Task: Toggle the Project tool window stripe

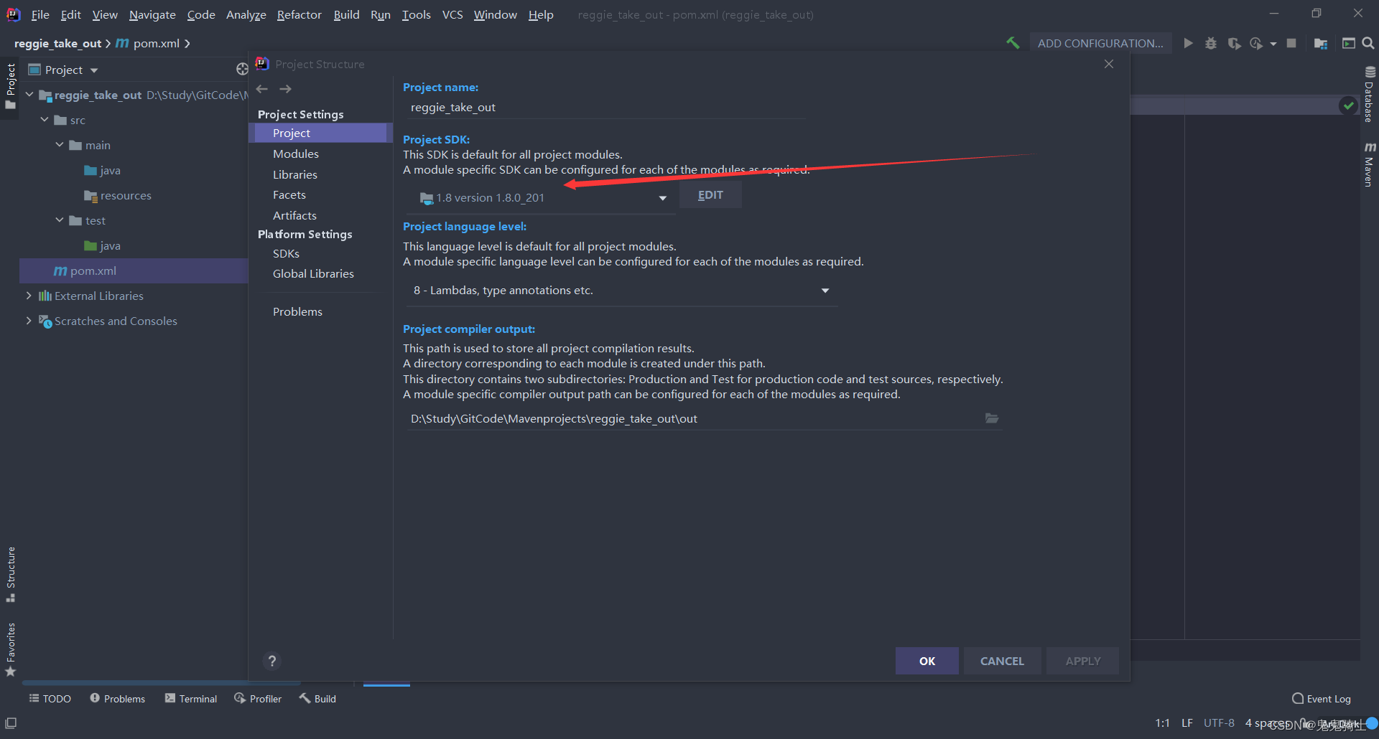Action: coord(10,86)
